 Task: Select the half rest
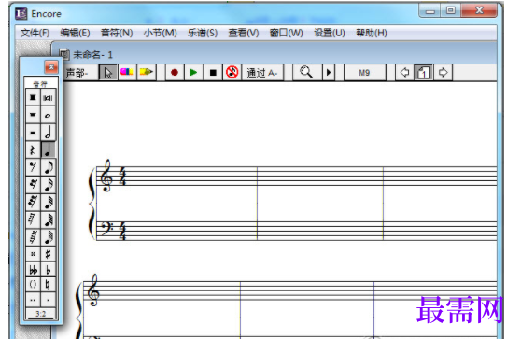[33, 133]
